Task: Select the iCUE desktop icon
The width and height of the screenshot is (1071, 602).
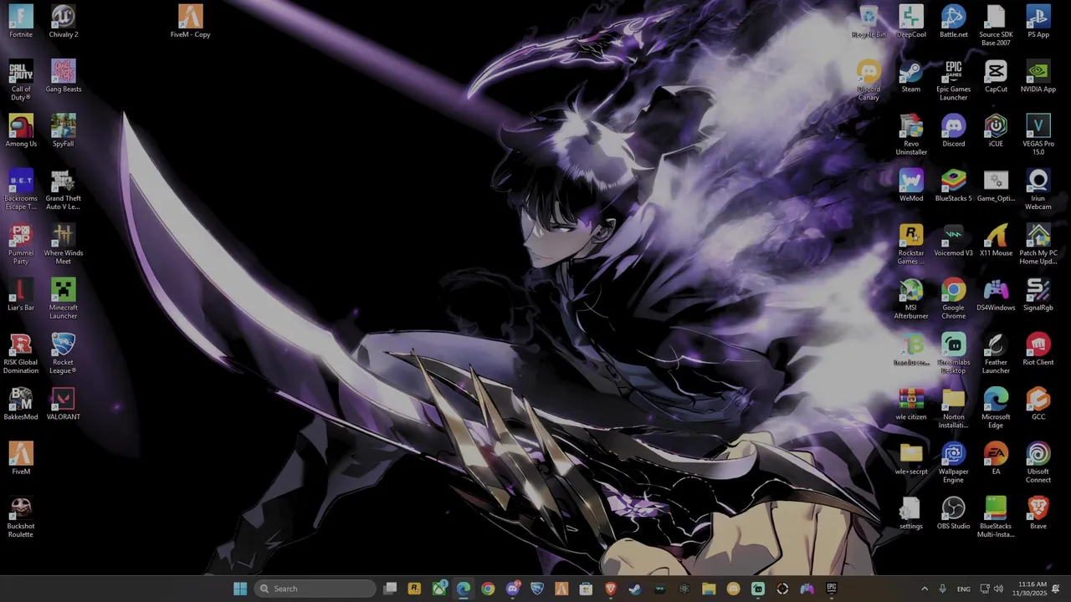Action: 996,130
